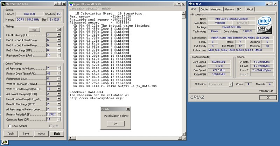Screen dimensions: 280x146
Task: Open the Read to Write Delay dropdown
Action: [x=59, y=99]
